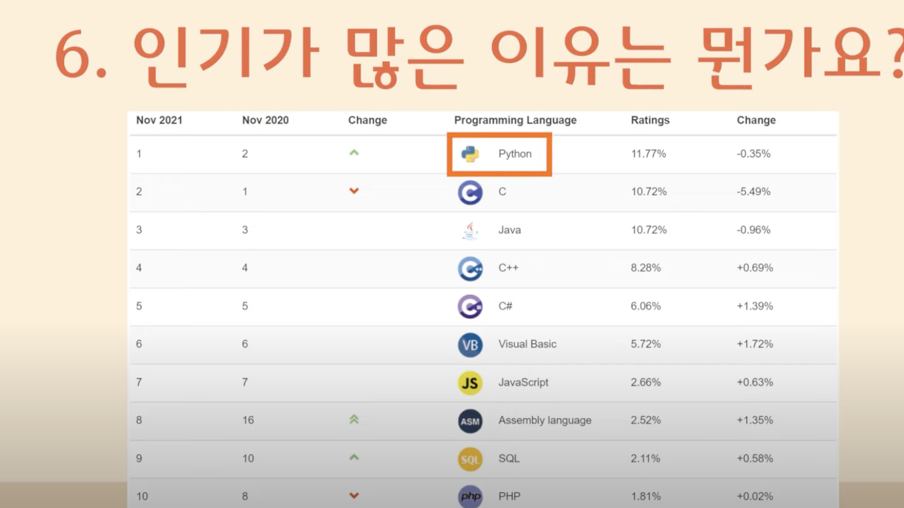
Task: Click the Java coffee cup icon
Action: [470, 230]
